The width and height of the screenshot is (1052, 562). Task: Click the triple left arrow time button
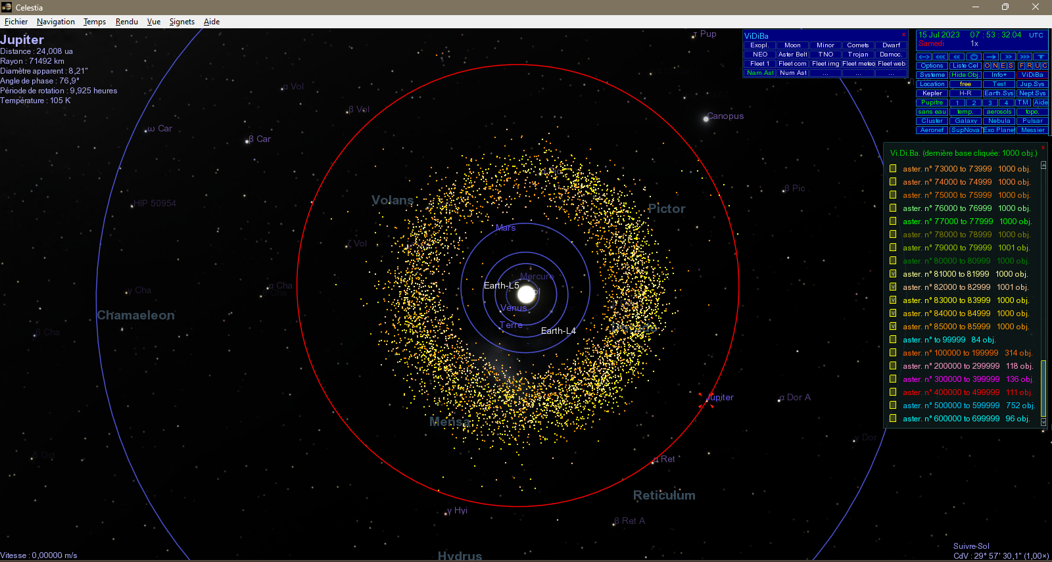940,57
